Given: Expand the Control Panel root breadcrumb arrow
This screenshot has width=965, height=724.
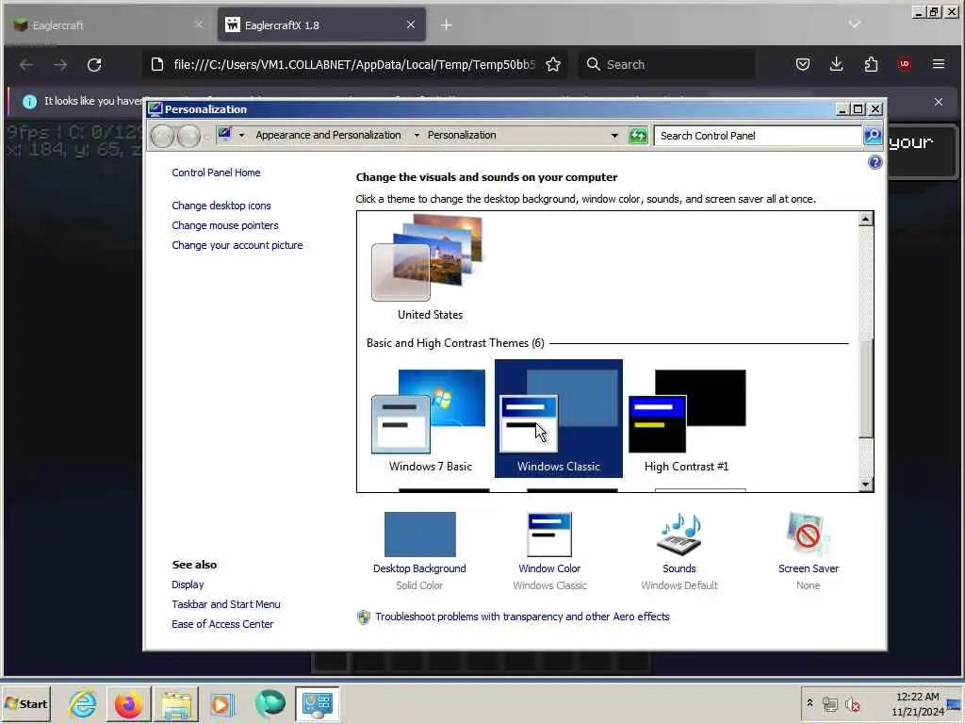Looking at the screenshot, I should (241, 135).
